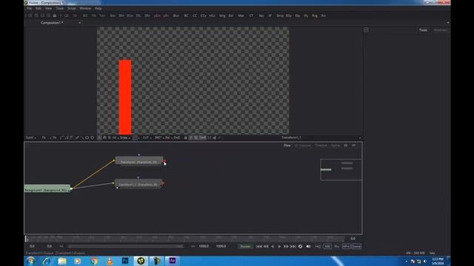The image size is (474, 266).
Task: Add Color Corrector tool CC
Action: pyautogui.click(x=194, y=16)
